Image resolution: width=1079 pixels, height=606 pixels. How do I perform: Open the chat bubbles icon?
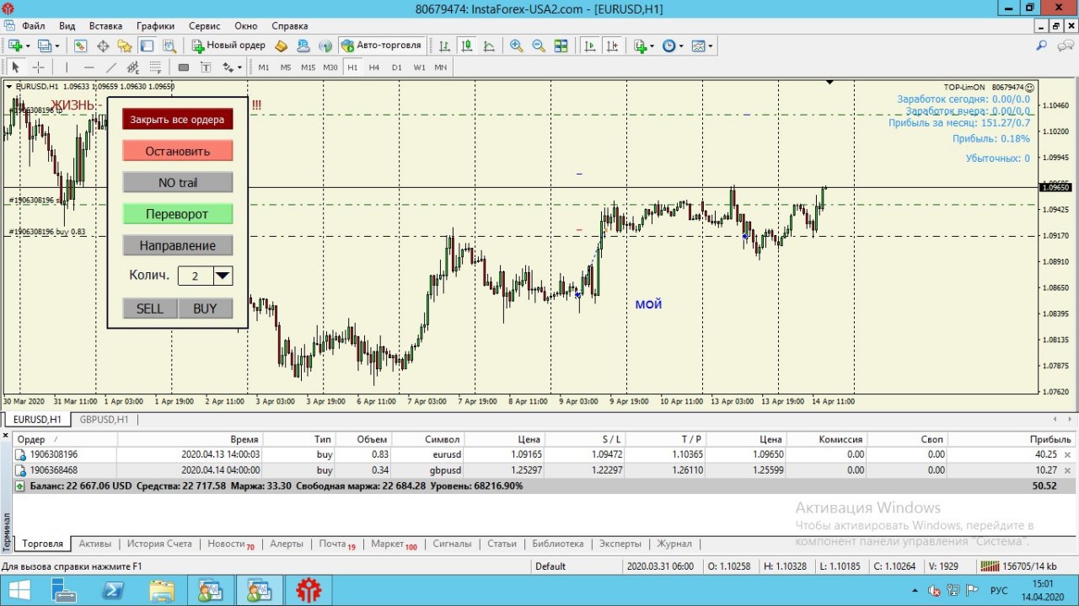[1066, 46]
